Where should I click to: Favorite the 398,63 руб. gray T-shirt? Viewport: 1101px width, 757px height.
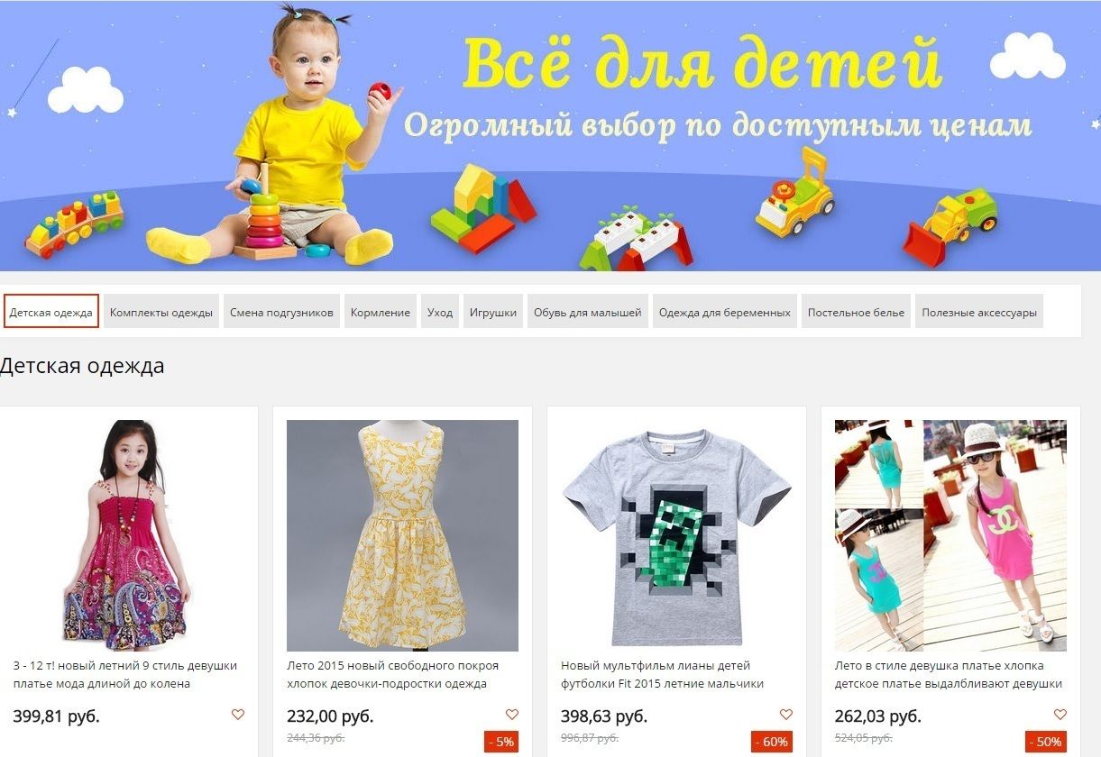tap(786, 715)
